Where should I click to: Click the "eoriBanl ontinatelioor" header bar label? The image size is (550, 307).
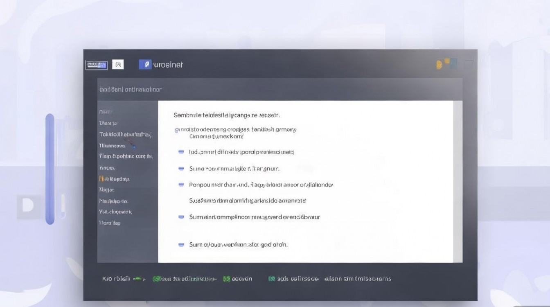(131, 89)
